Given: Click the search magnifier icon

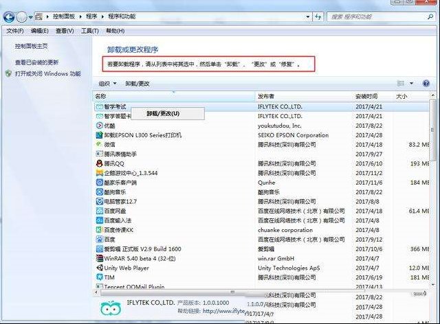Looking at the screenshot, I should point(430,16).
